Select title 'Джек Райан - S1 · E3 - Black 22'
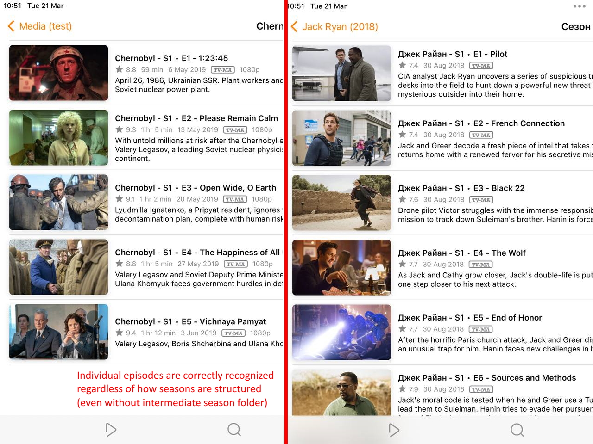 coord(461,188)
